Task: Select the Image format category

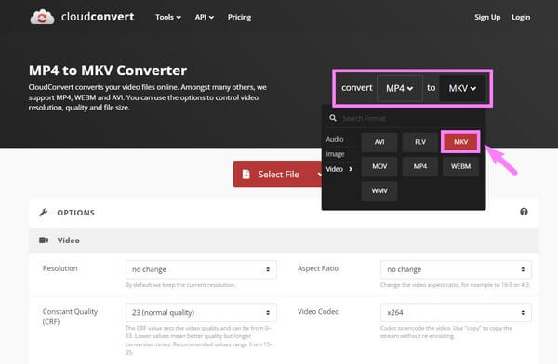Action: [335, 154]
